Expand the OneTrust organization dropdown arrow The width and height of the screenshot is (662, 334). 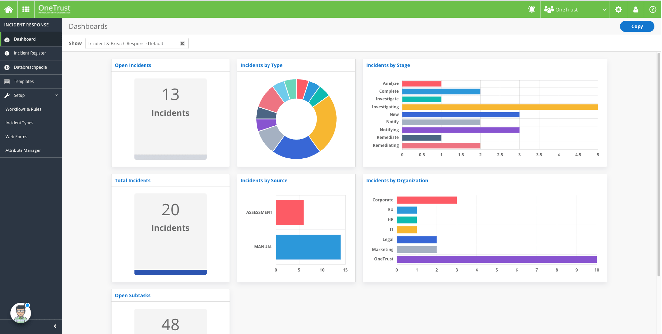tap(604, 10)
